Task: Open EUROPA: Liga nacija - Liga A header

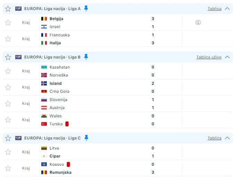Action: coord(52,9)
